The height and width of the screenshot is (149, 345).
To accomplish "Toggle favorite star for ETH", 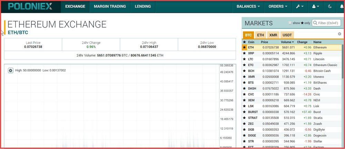I will coord(244,47).
